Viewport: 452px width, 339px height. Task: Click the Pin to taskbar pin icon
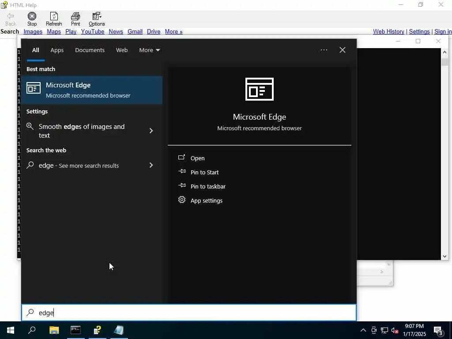click(181, 185)
